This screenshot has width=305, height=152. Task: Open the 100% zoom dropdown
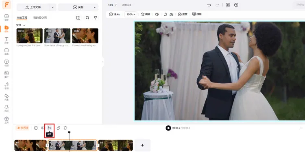click(131, 14)
